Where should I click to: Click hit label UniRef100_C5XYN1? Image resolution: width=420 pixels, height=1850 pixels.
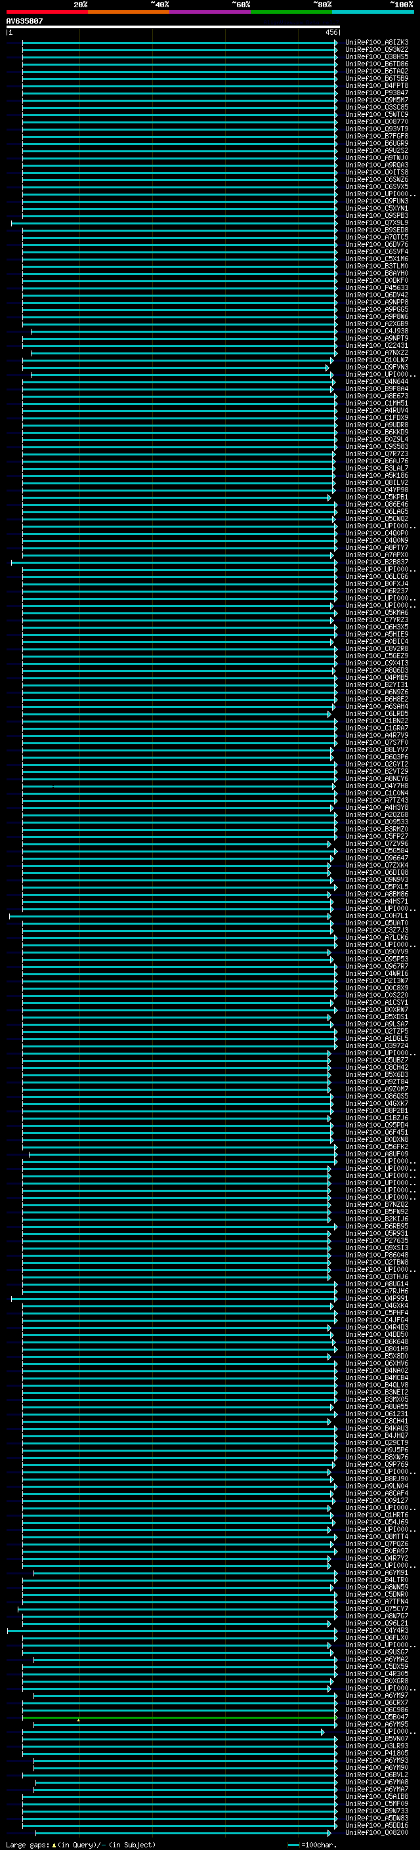[x=377, y=208]
